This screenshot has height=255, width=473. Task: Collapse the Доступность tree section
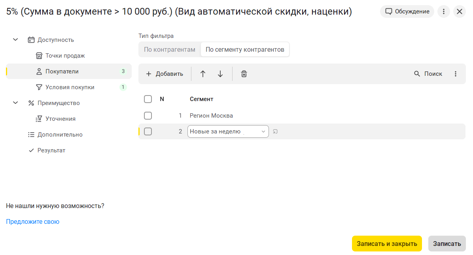pyautogui.click(x=15, y=40)
